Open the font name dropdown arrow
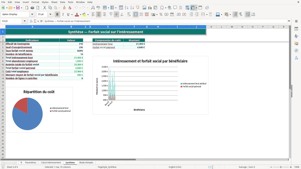 point(32,15)
